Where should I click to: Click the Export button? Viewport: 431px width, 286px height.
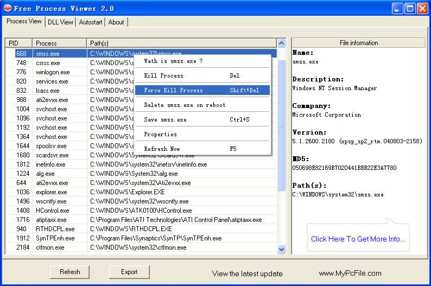(x=129, y=272)
